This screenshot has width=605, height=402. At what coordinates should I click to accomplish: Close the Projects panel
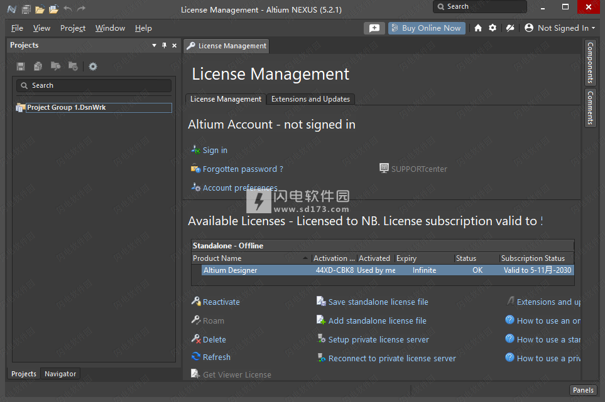175,45
